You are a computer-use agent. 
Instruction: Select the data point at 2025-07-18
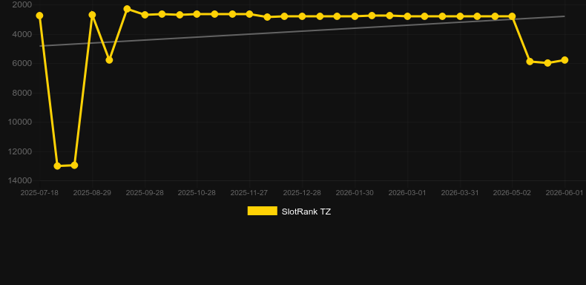pos(39,16)
